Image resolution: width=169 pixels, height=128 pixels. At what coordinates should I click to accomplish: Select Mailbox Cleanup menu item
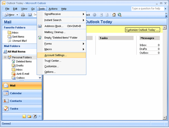click(x=62, y=32)
